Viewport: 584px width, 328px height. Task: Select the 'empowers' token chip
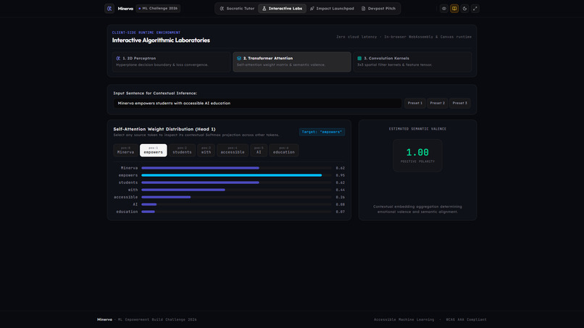tap(154, 151)
